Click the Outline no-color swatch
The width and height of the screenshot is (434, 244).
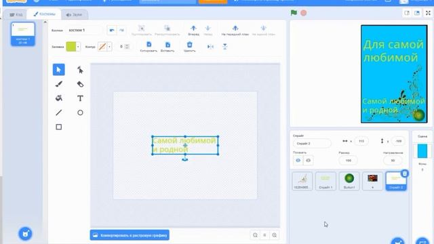point(102,47)
